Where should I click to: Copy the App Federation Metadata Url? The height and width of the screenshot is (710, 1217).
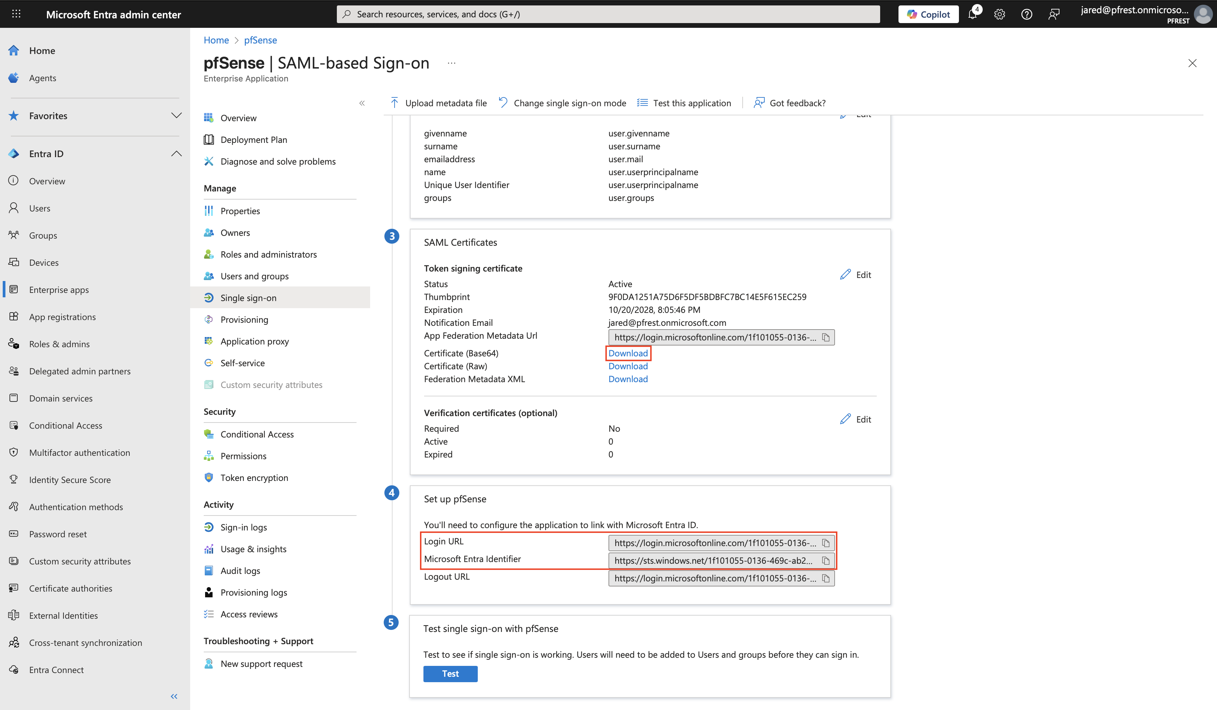coord(826,337)
